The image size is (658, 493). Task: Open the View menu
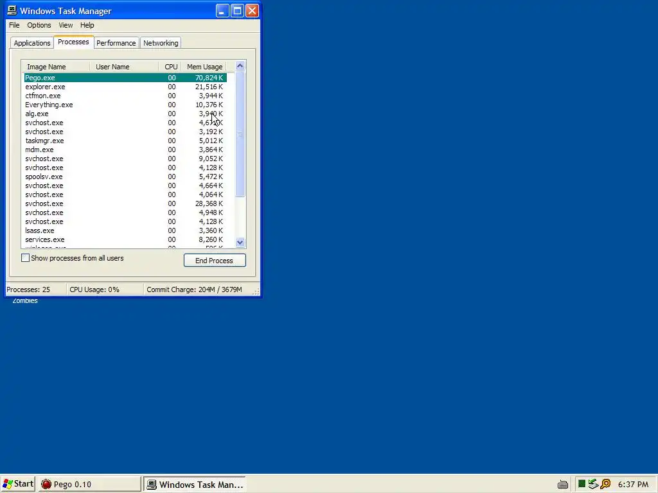[x=66, y=25]
